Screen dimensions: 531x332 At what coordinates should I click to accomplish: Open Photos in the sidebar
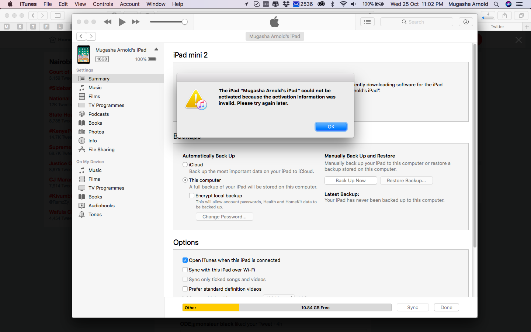click(118, 132)
